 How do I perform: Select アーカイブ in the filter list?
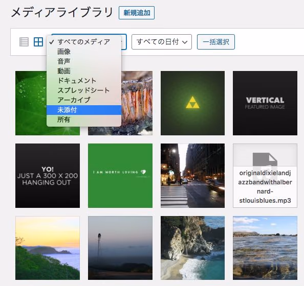pos(84,100)
